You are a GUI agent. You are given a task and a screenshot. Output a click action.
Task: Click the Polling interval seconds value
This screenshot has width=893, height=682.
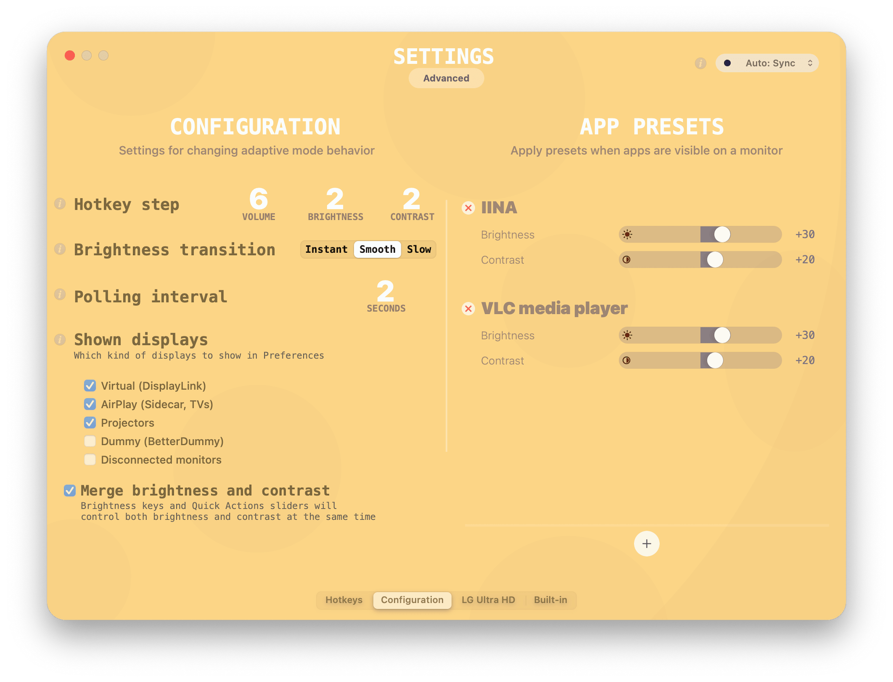(x=386, y=291)
